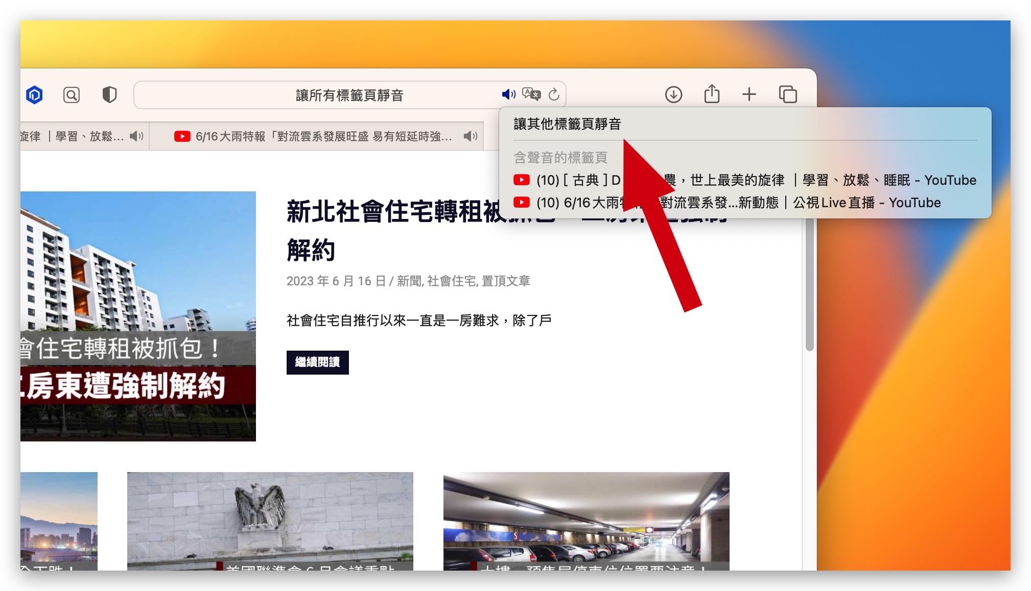The image size is (1031, 591).
Task: Click the translate page icon
Action: click(531, 94)
